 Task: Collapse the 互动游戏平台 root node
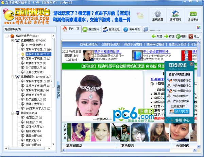point(7,36)
